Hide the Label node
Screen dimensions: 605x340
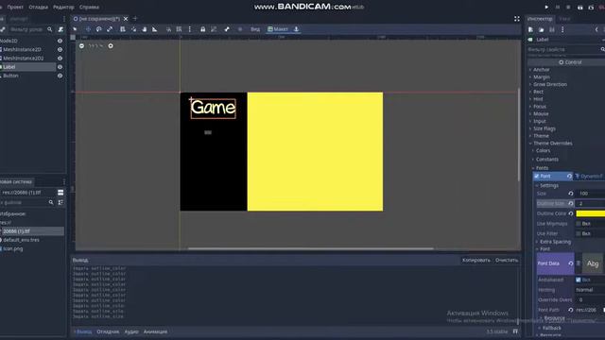(x=60, y=67)
